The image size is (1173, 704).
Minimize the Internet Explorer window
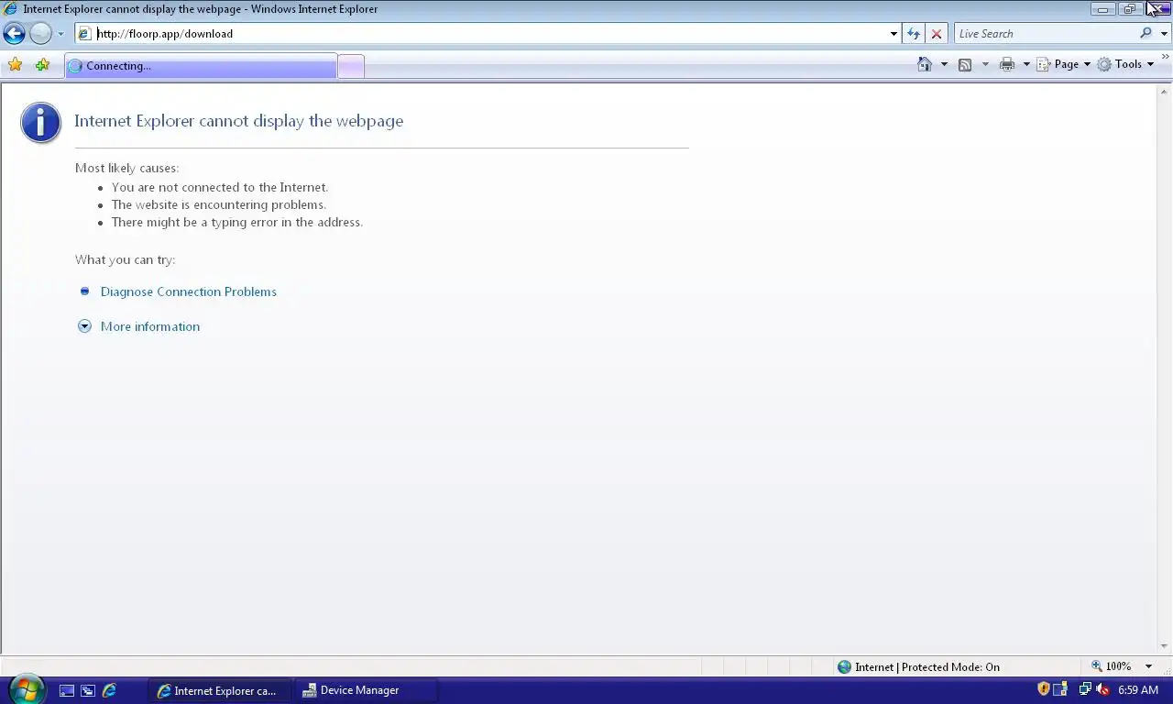[x=1102, y=9]
